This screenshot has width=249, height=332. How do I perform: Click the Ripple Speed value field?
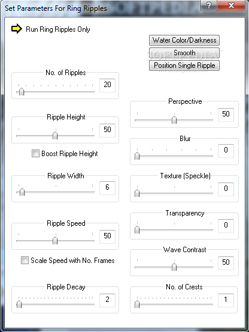(x=107, y=237)
